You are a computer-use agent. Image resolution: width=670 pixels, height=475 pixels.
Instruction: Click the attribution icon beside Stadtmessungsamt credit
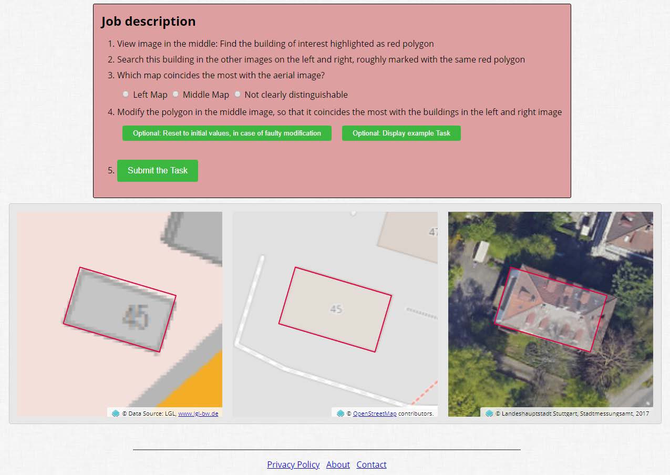tap(489, 414)
